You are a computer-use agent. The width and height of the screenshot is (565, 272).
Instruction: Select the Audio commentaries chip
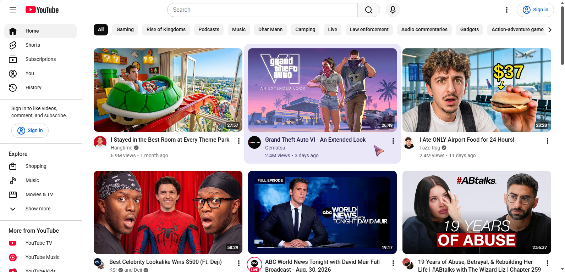424,30
